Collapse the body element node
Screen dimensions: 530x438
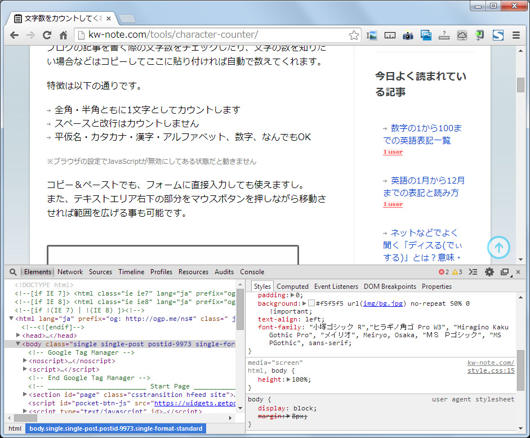(18, 344)
